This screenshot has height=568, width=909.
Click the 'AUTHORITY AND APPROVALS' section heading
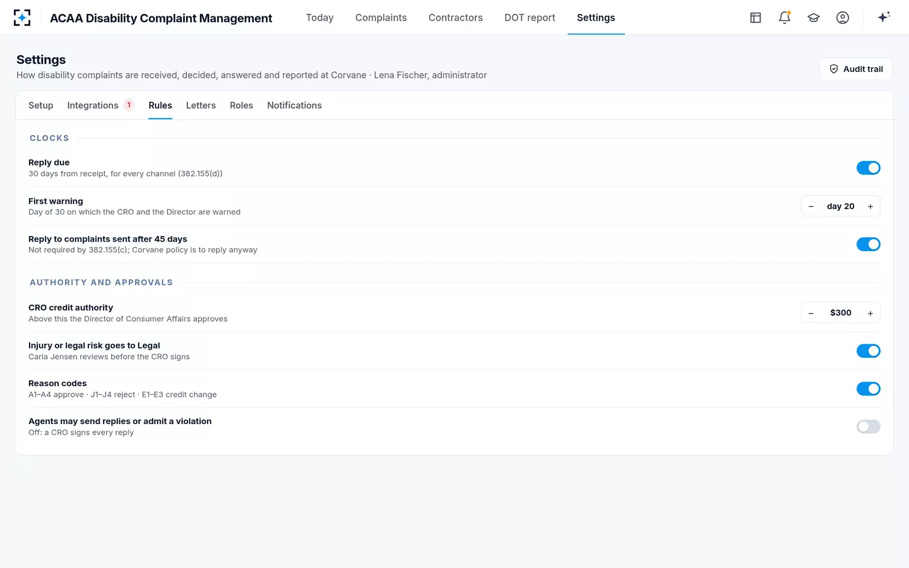(x=101, y=283)
